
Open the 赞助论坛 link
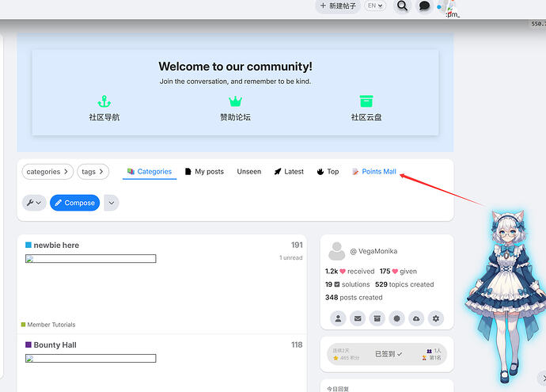(235, 117)
